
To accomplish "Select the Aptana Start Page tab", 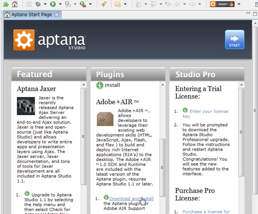I will pyautogui.click(x=31, y=15).
